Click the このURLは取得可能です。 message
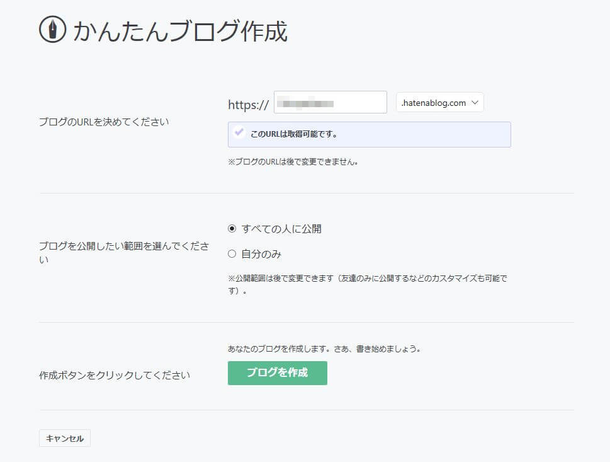This screenshot has height=462, width=610. (x=294, y=134)
